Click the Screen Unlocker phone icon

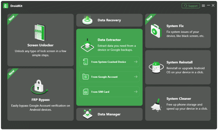pyautogui.click(x=40, y=32)
